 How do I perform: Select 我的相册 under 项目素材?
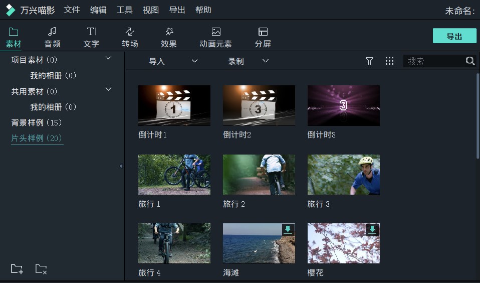pos(53,75)
